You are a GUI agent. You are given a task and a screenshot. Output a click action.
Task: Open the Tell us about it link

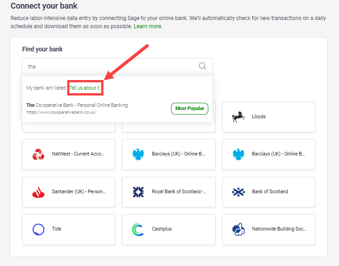tap(84, 87)
